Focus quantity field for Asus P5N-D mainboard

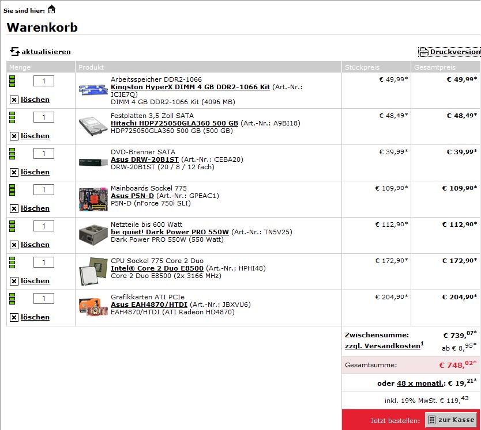44,189
